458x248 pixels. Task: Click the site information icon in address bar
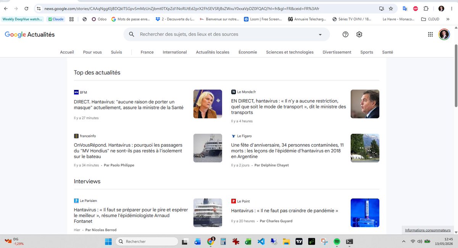[x=39, y=8]
